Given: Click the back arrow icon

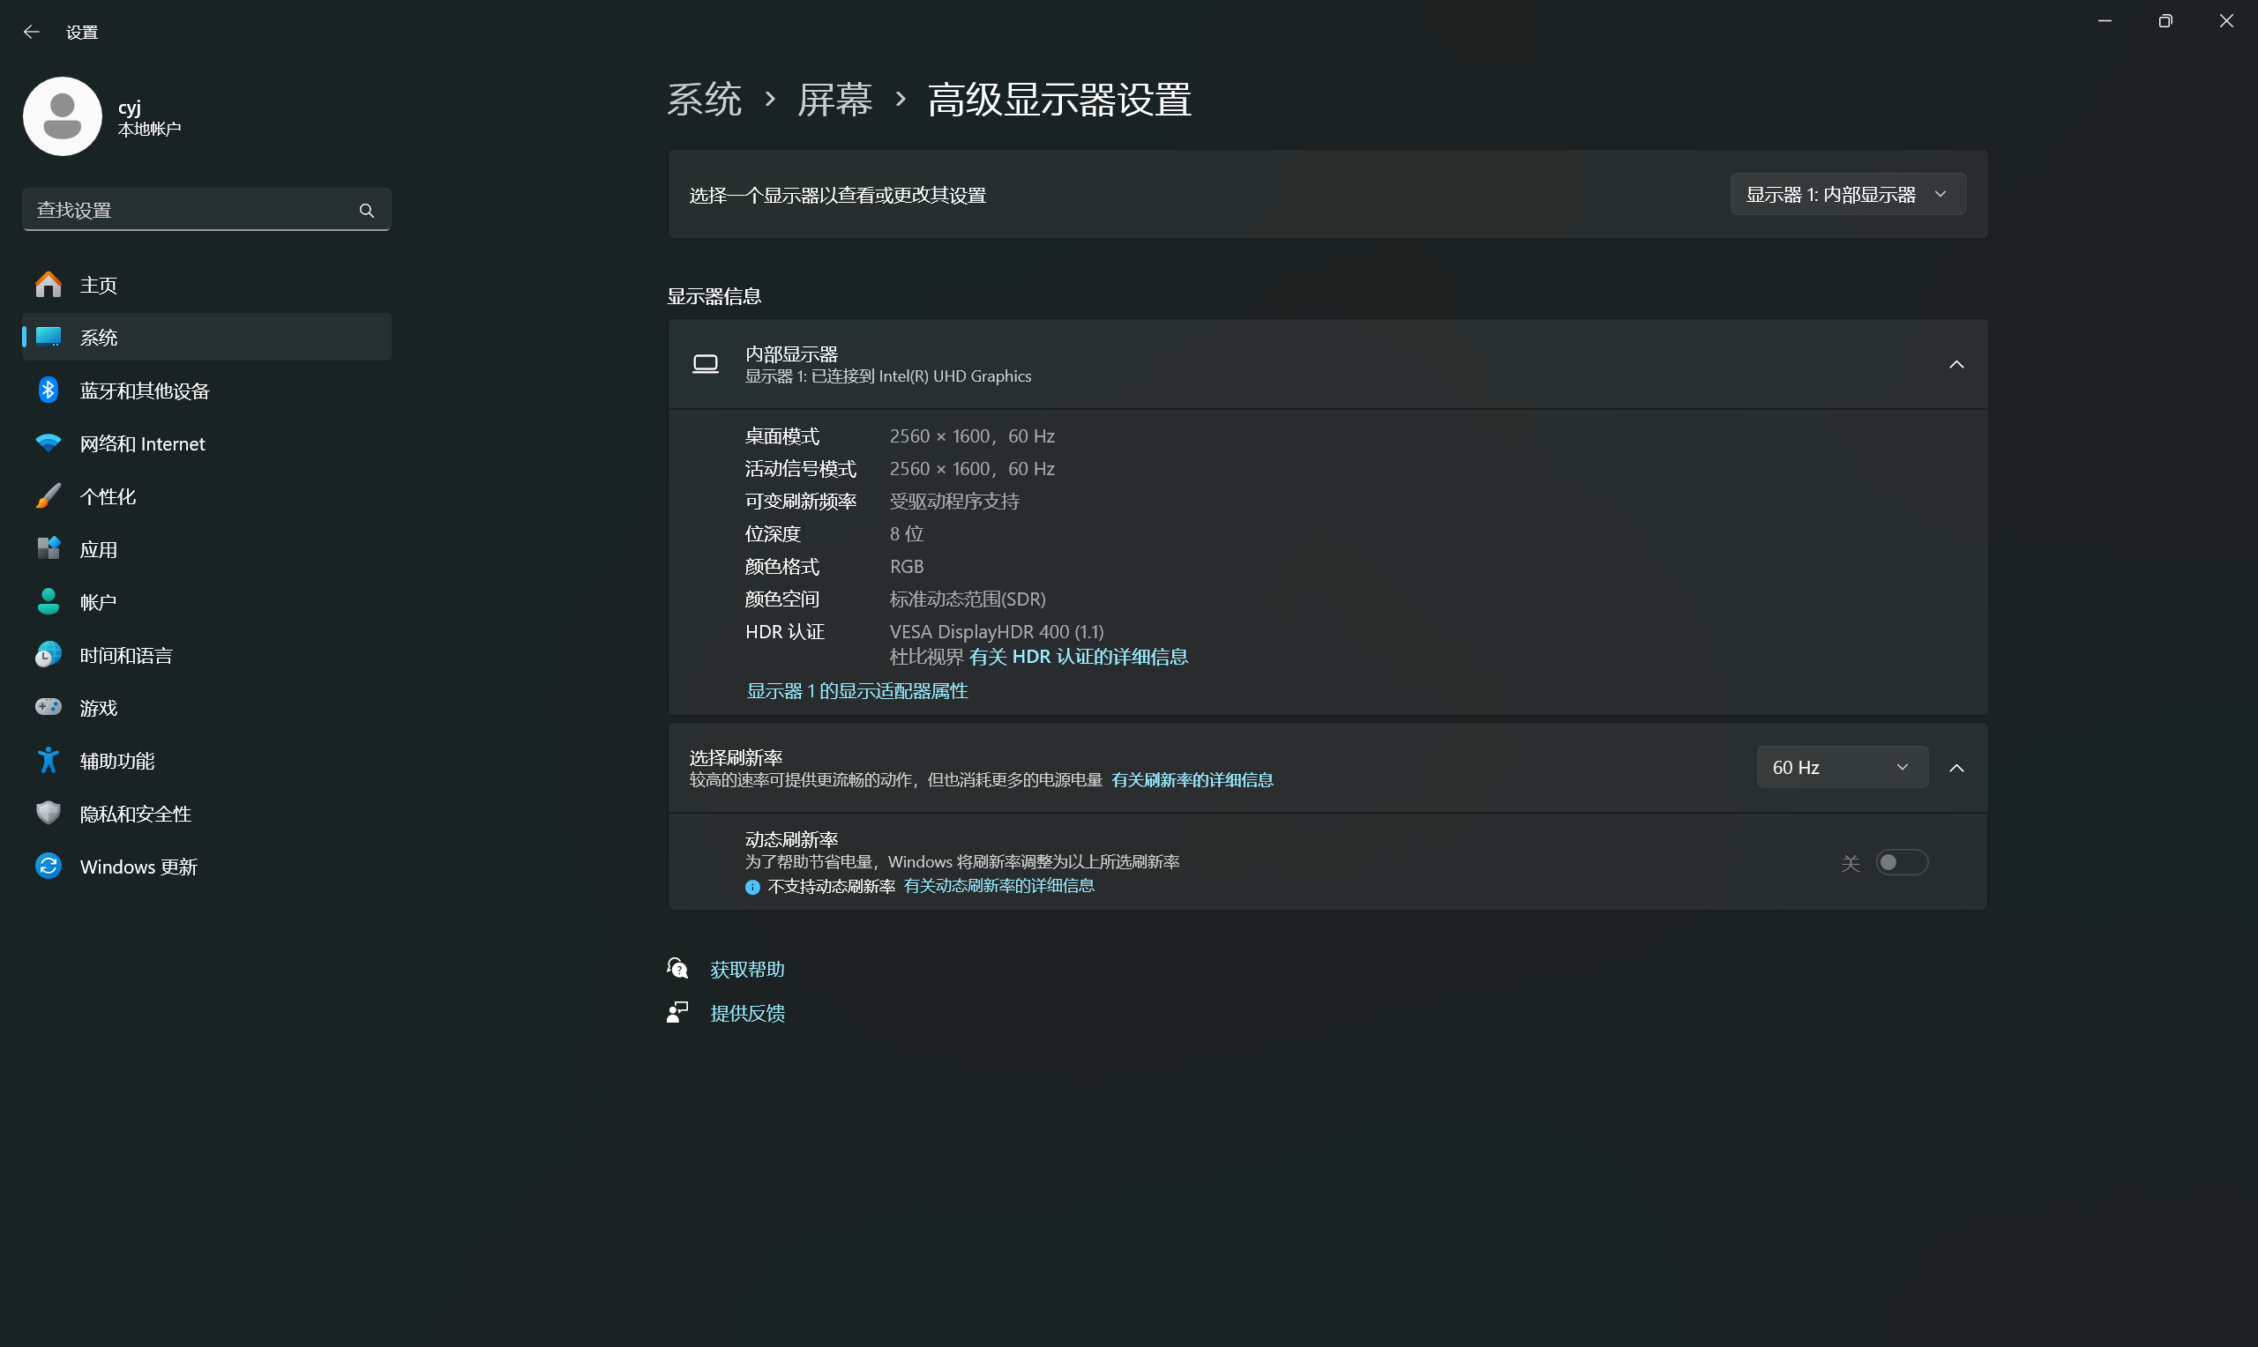Looking at the screenshot, I should pyautogui.click(x=32, y=32).
